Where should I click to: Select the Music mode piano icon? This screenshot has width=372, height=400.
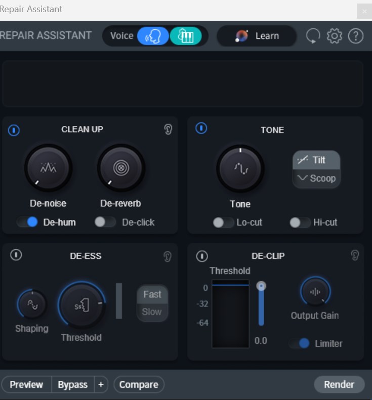(186, 36)
